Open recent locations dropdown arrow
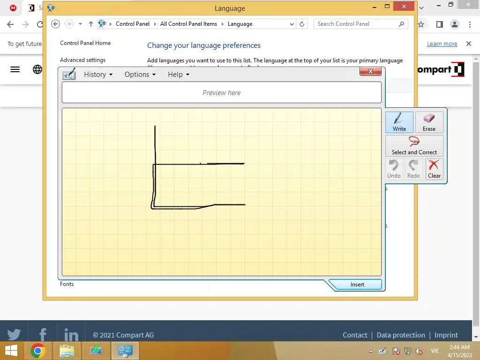This screenshot has width=480, height=360. point(80,24)
